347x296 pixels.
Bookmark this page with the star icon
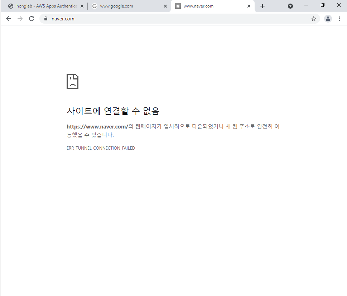pos(314,19)
